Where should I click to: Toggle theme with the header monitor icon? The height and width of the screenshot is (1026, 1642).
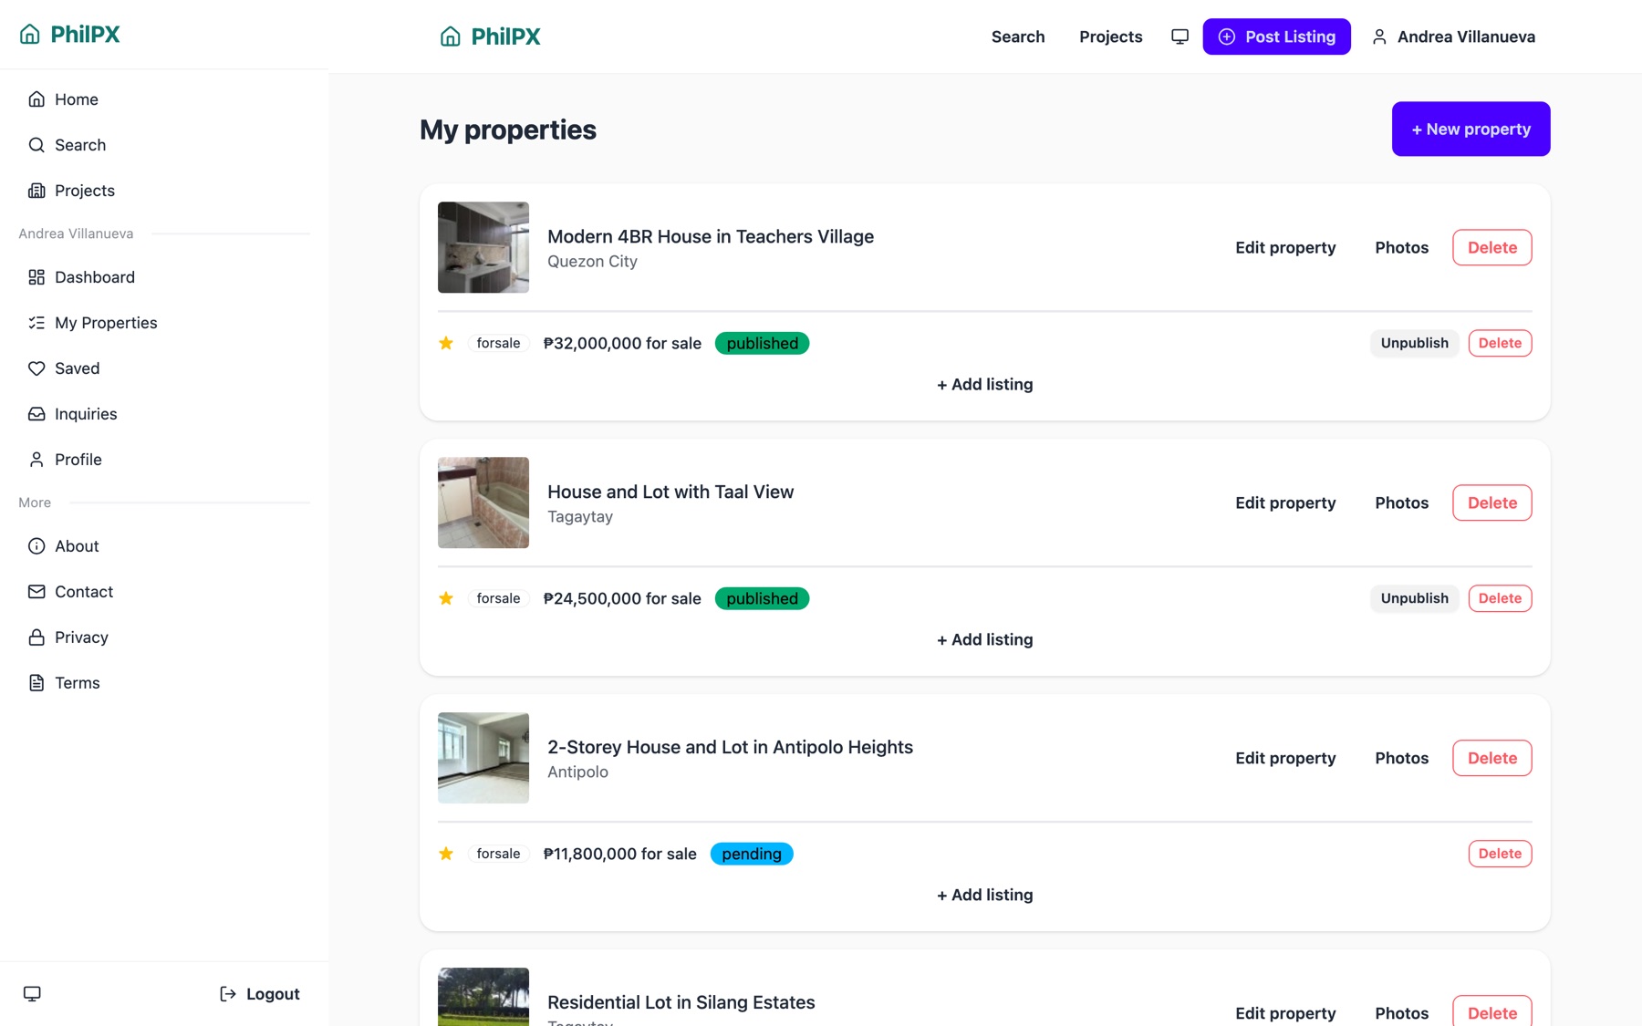tap(1180, 36)
